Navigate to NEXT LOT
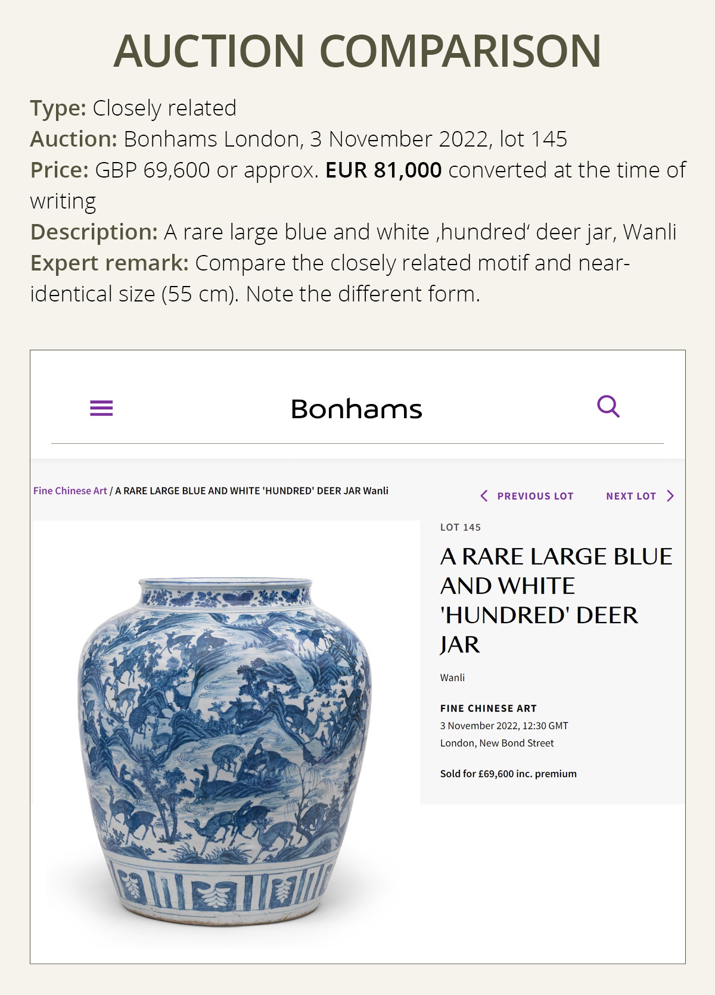Image resolution: width=715 pixels, height=995 pixels. click(x=631, y=496)
